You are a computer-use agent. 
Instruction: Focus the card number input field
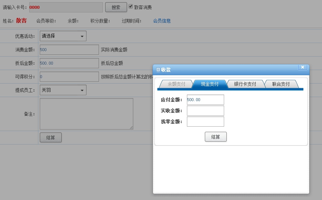pyautogui.click(x=65, y=7)
